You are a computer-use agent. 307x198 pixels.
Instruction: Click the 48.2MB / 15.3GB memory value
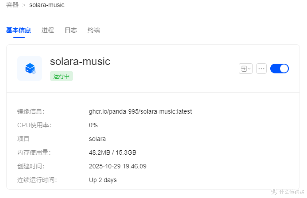point(113,153)
